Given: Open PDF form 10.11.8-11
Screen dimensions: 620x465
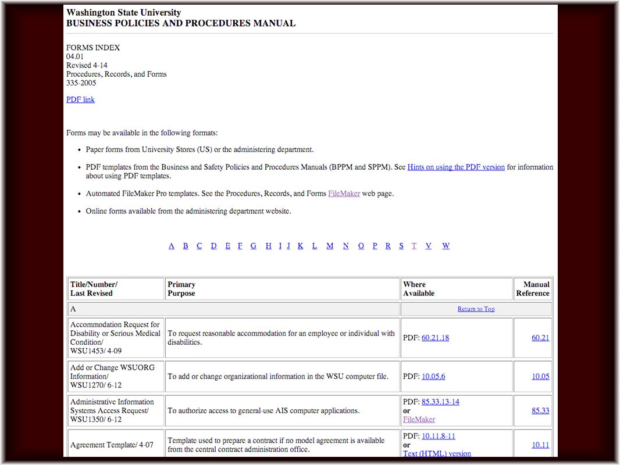Looking at the screenshot, I should [439, 436].
